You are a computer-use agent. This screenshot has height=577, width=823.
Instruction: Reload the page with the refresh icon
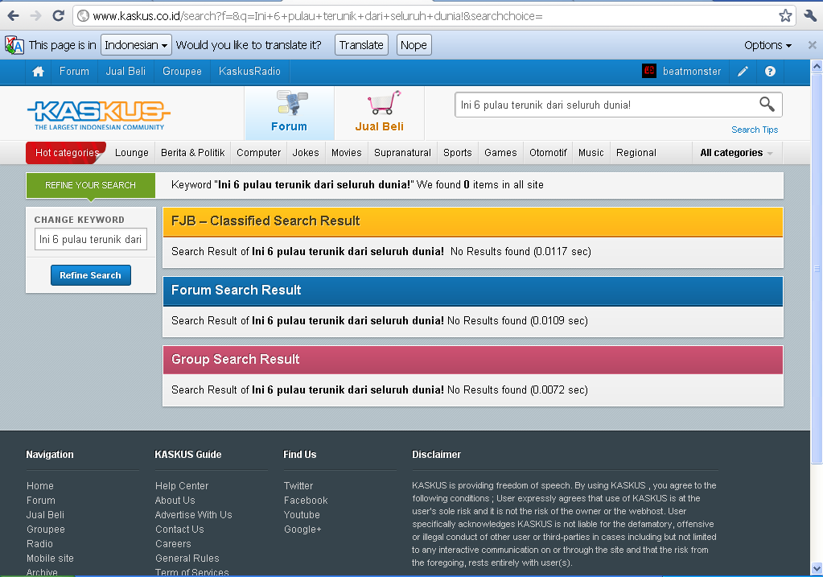click(58, 16)
